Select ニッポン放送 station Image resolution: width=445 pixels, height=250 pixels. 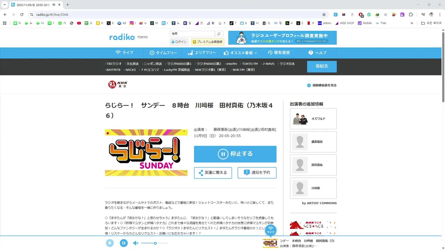tap(152, 64)
